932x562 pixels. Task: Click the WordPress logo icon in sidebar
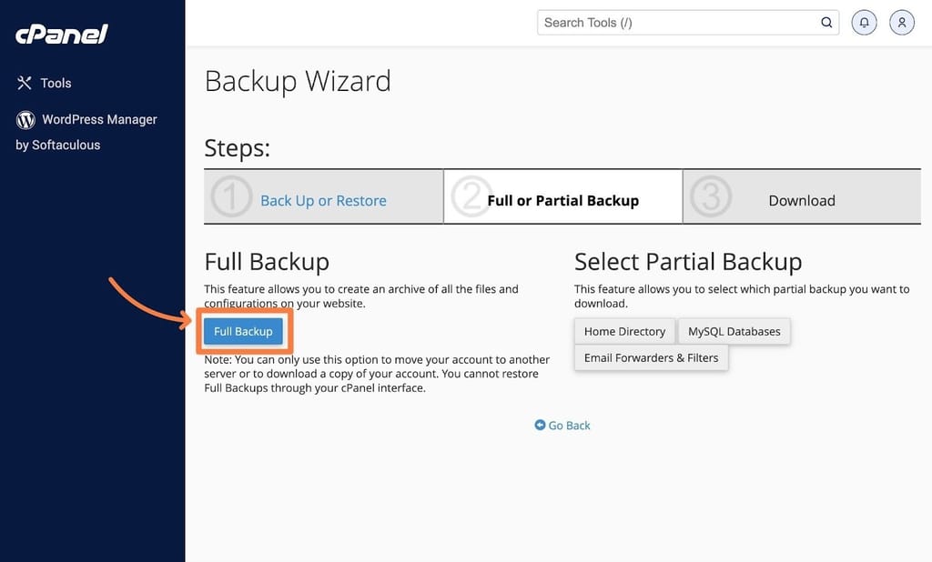click(x=25, y=120)
